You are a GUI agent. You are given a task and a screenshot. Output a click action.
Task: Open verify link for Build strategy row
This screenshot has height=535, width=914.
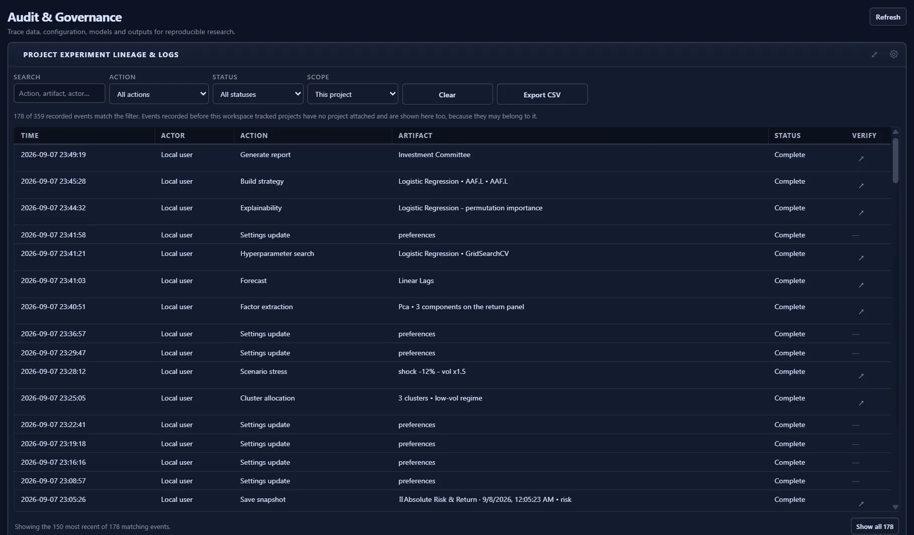(861, 186)
